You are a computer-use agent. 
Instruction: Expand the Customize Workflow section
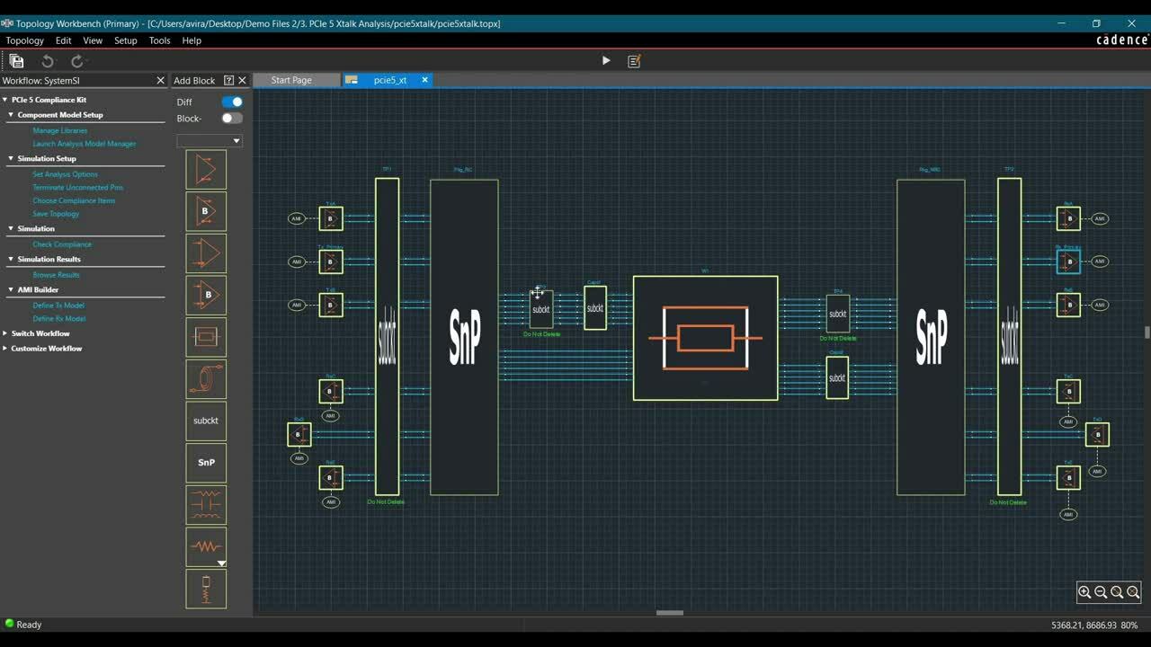point(4,349)
